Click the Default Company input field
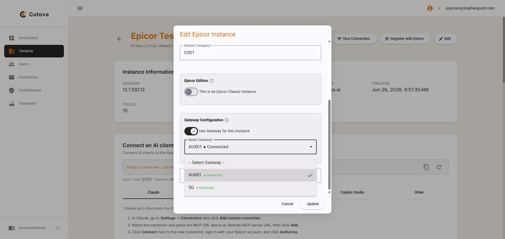Viewport: 505px width, 239px height. point(250,53)
